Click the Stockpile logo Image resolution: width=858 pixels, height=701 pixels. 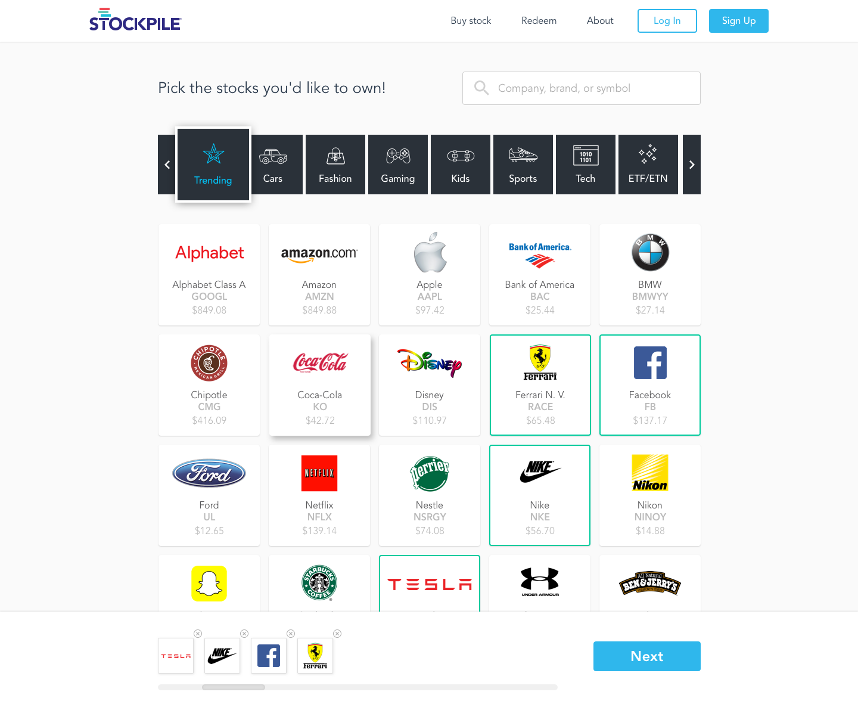tap(135, 20)
